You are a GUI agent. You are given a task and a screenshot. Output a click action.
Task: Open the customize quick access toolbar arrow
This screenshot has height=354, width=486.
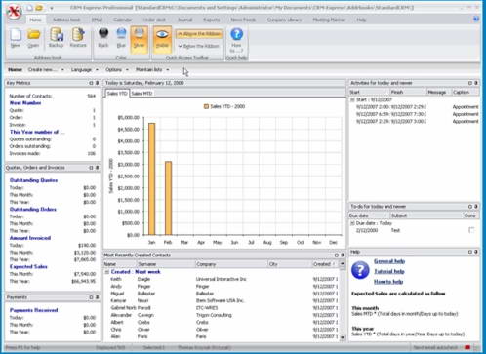52,8
